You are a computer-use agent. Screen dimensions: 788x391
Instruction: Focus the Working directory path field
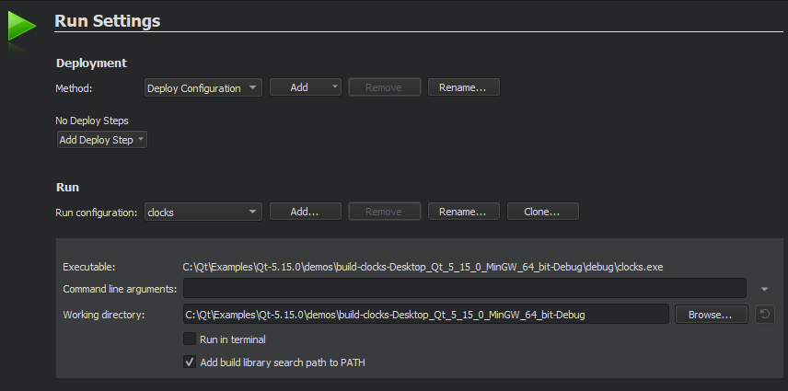[425, 315]
